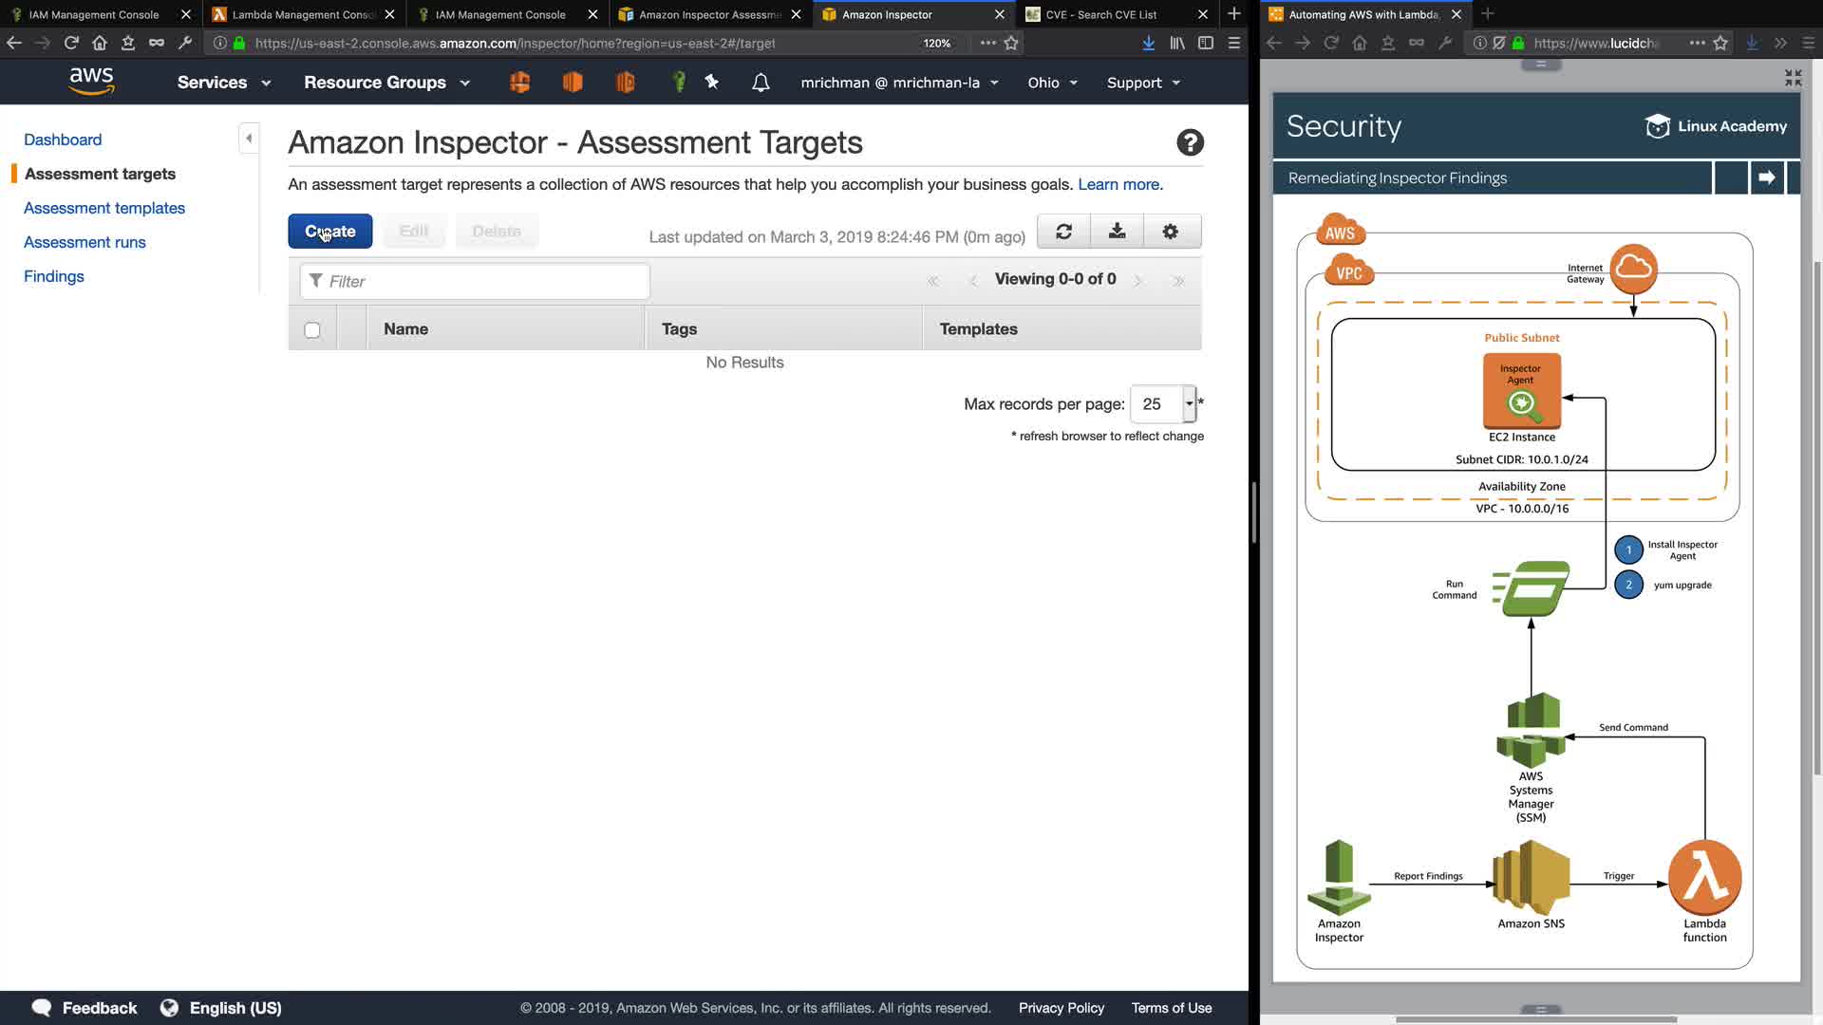Click the AWS logo home icon
This screenshot has height=1025, width=1823.
tap(91, 82)
